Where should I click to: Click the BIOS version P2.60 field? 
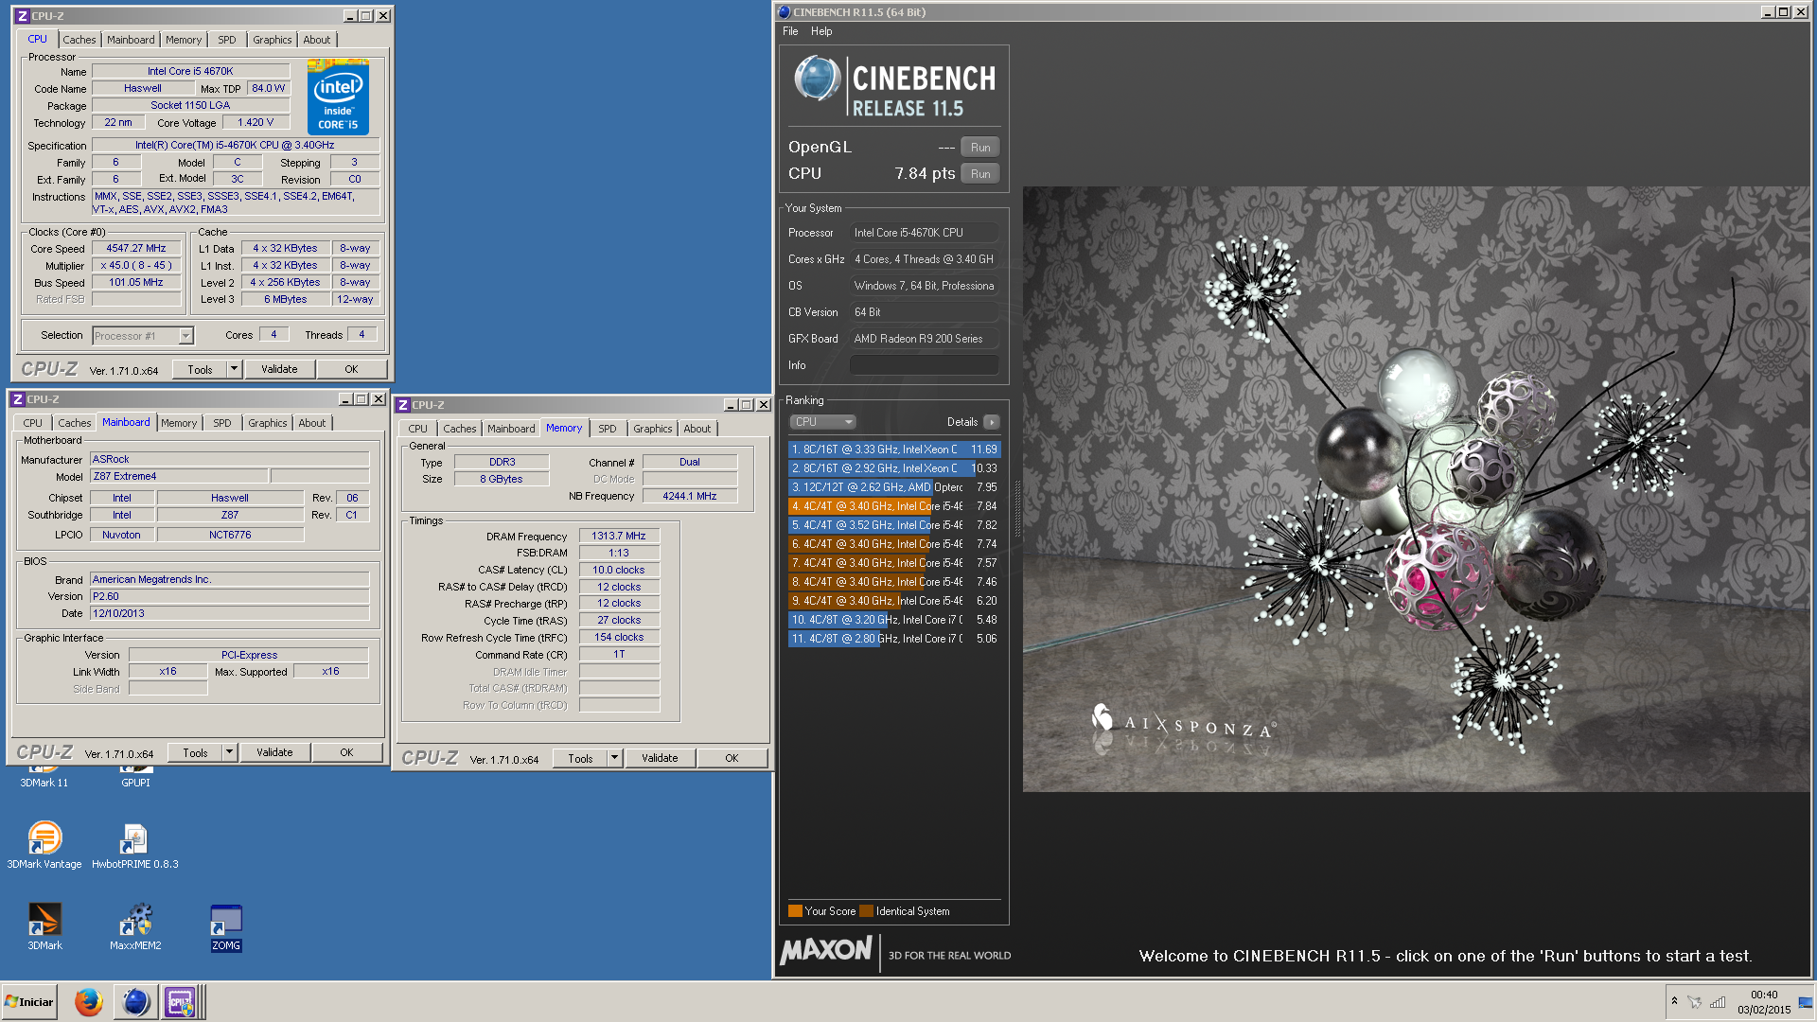point(229,596)
